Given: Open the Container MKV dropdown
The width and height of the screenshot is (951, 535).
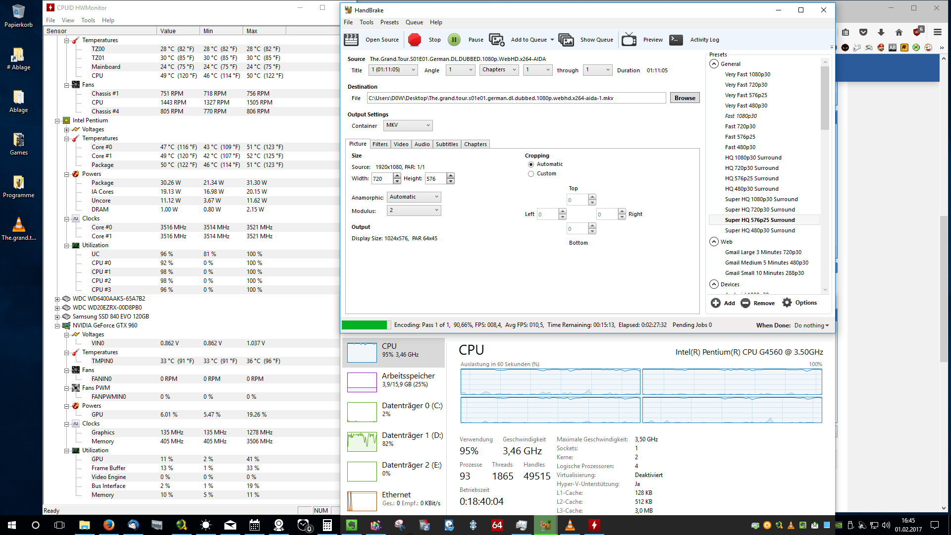Looking at the screenshot, I should click(x=408, y=125).
